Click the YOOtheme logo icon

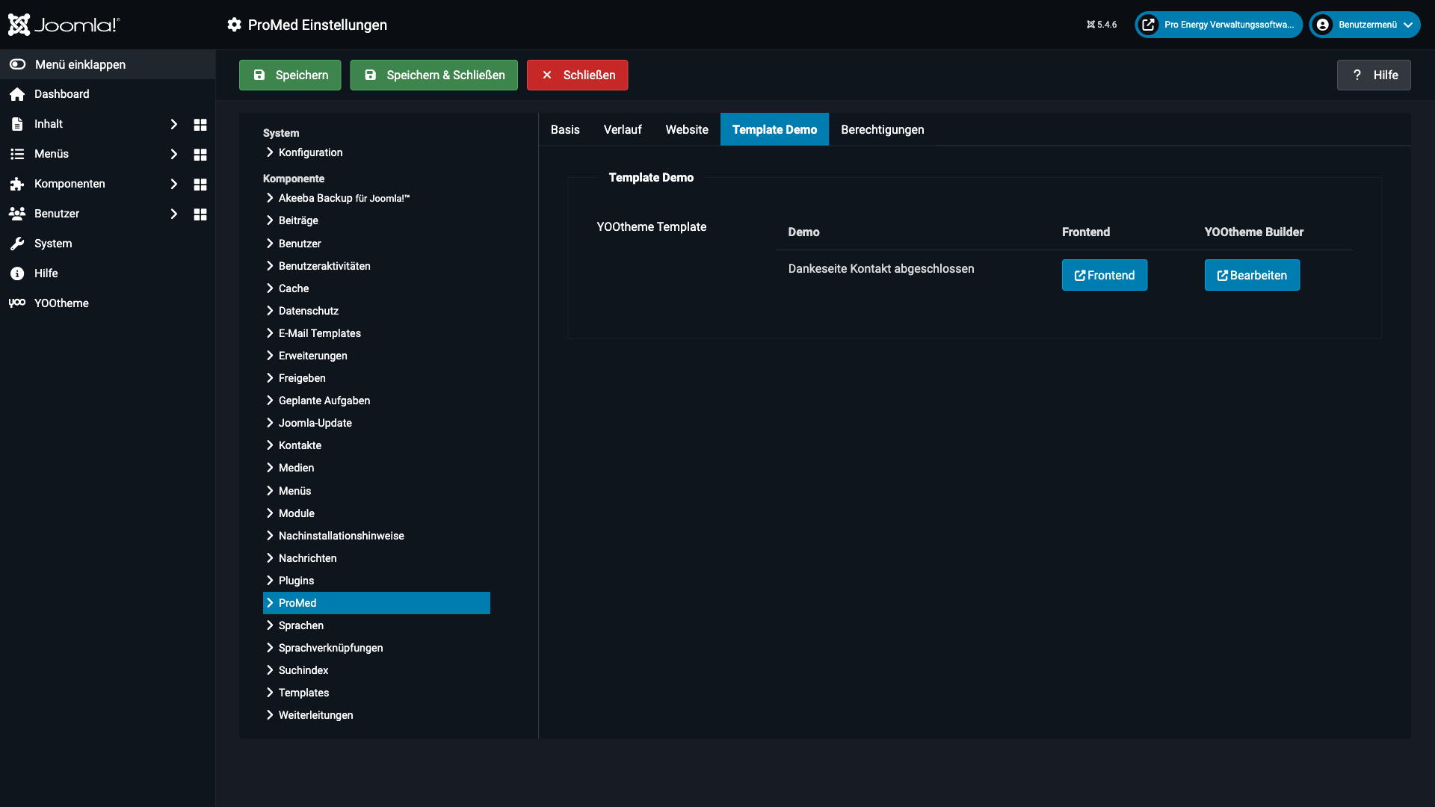coord(17,303)
